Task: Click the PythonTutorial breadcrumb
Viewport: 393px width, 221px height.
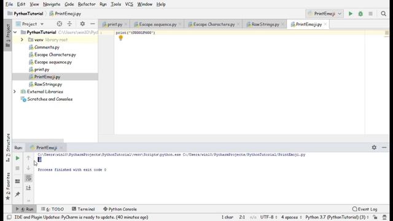Action: [28, 14]
